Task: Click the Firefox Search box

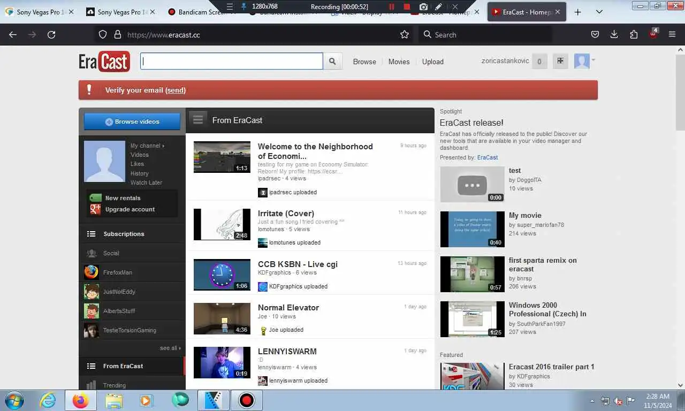Action: tap(484, 35)
